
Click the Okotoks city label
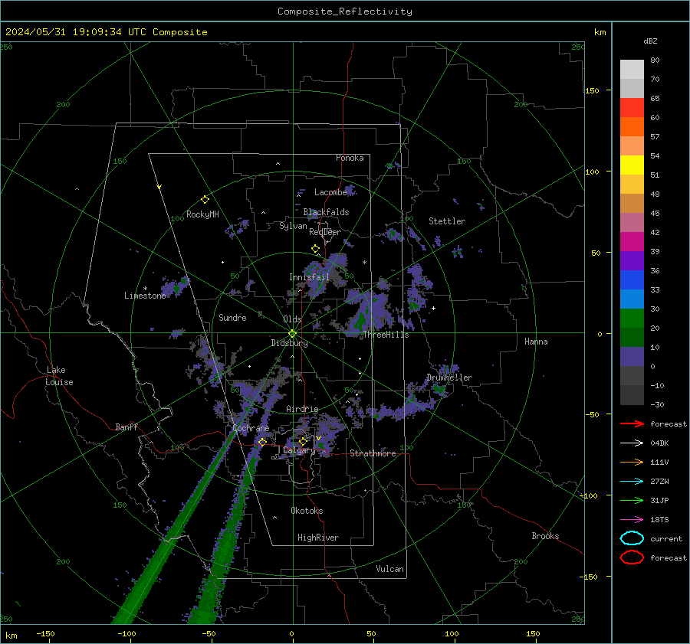[x=307, y=511]
